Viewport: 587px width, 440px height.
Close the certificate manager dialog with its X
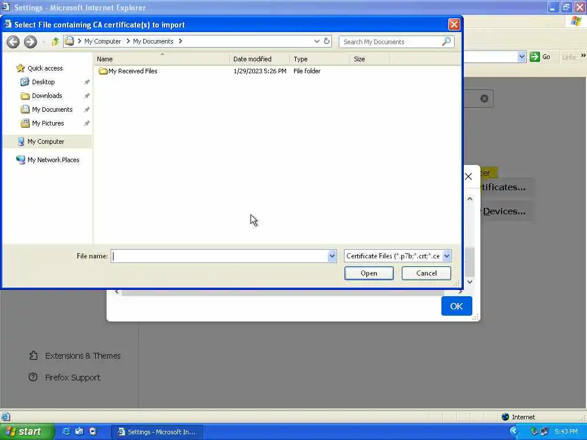(x=468, y=176)
